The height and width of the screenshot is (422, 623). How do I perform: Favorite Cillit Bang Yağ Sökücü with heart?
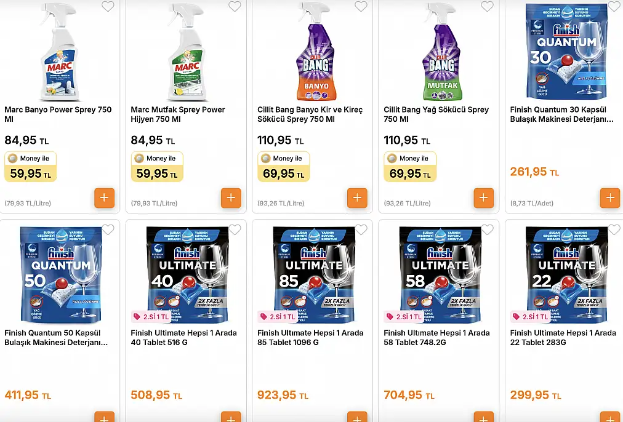coord(487,6)
